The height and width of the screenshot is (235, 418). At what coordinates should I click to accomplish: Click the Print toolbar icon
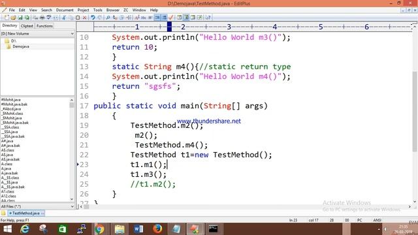[42, 18]
